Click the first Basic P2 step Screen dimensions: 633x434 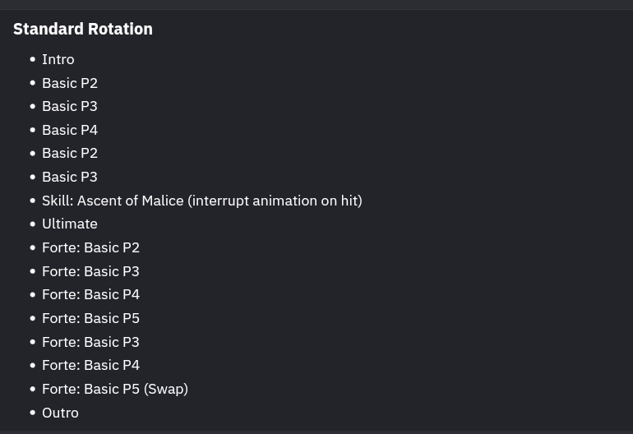coord(70,83)
